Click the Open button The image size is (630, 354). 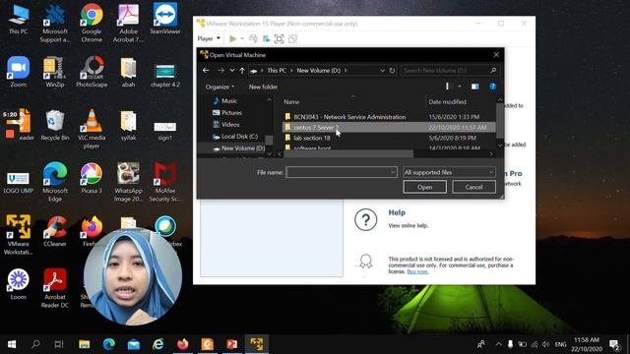424,187
